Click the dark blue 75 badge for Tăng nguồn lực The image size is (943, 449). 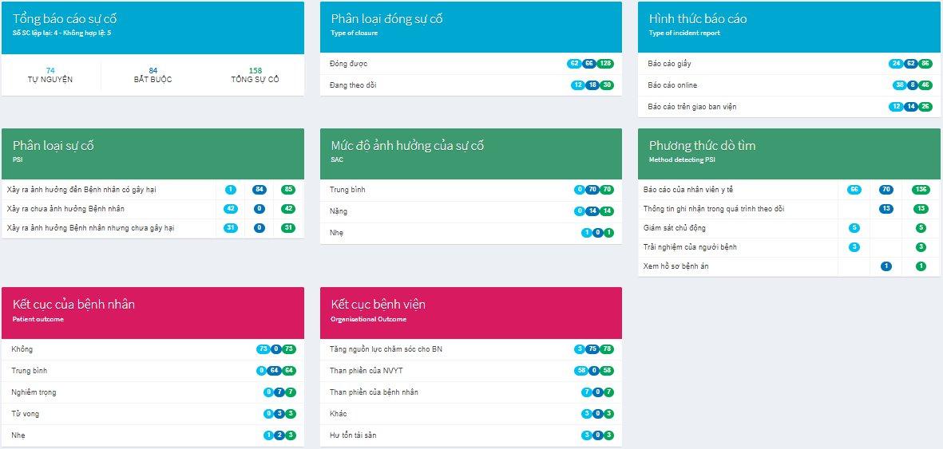pos(592,349)
